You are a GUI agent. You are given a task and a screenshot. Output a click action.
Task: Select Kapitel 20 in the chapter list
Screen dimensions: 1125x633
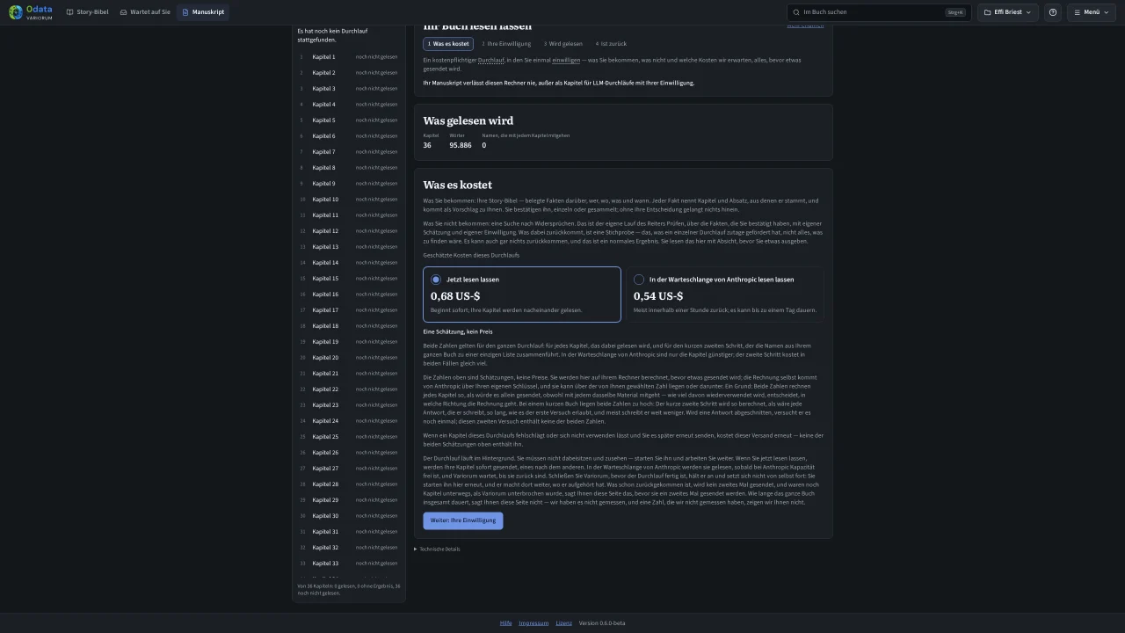[349, 358]
